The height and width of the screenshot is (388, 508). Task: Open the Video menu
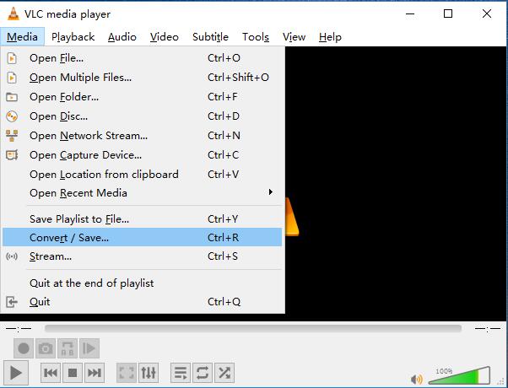(165, 37)
